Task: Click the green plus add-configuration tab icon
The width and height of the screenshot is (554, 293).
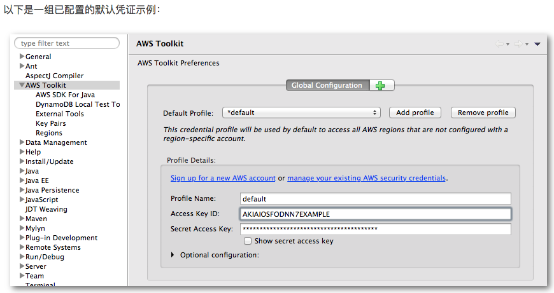Action: point(380,86)
